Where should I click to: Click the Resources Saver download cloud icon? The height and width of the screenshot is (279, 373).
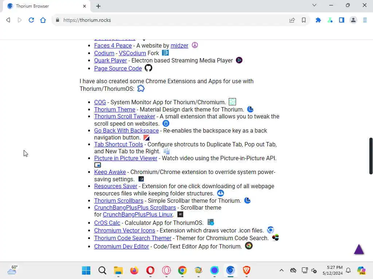220,193
